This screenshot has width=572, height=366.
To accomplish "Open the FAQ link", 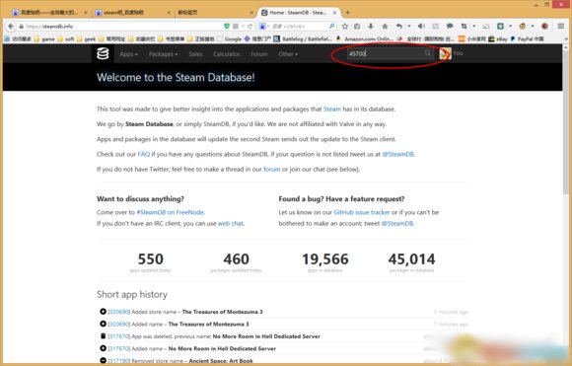I will click(144, 154).
